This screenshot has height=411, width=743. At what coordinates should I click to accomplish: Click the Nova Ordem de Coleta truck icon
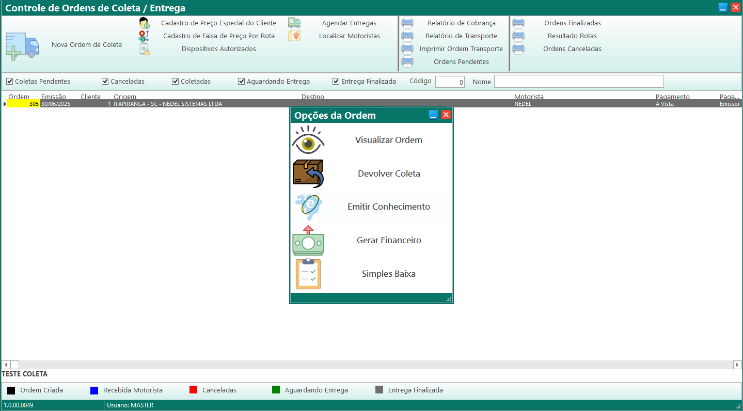[22, 46]
